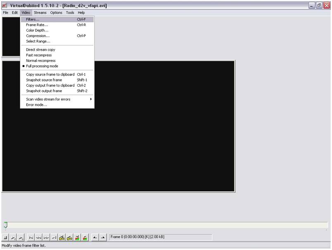
Task: Click the next scene change icon
Action: click(85, 238)
